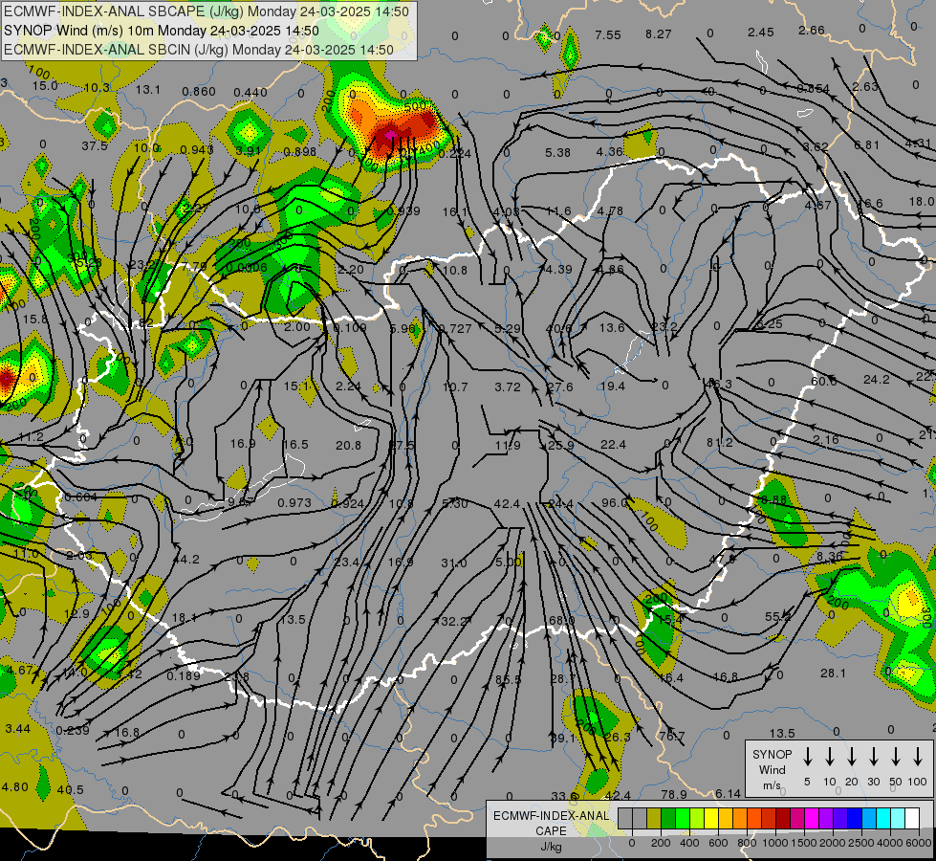Click the map value 0.860
This screenshot has height=861, width=936.
coord(199,92)
